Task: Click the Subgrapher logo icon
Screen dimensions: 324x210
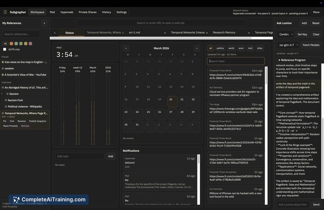Action: pos(5,12)
